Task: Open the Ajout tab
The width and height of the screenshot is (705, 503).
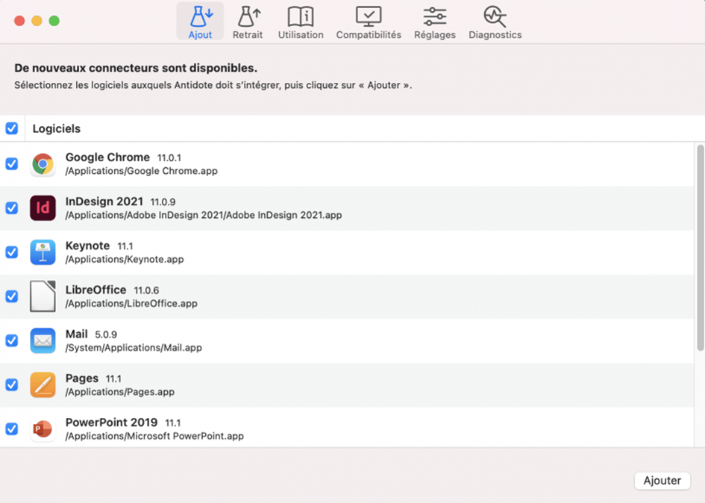Action: click(x=200, y=21)
